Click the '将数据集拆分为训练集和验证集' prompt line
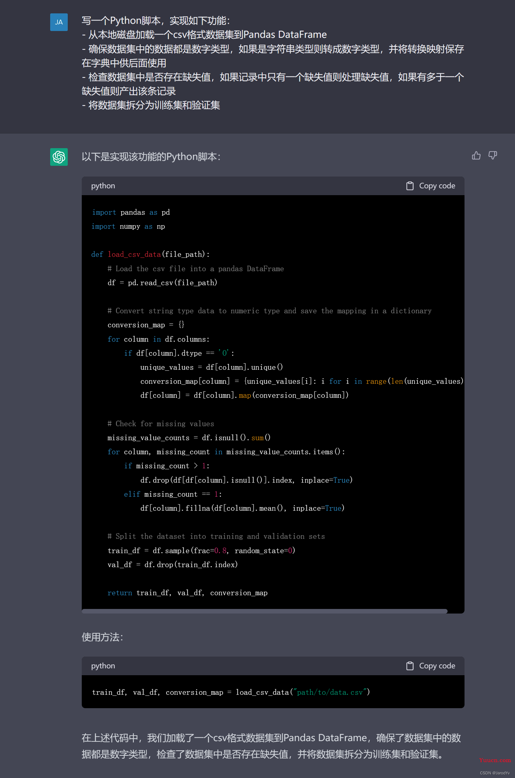Viewport: 515px width, 778px height. coord(151,105)
